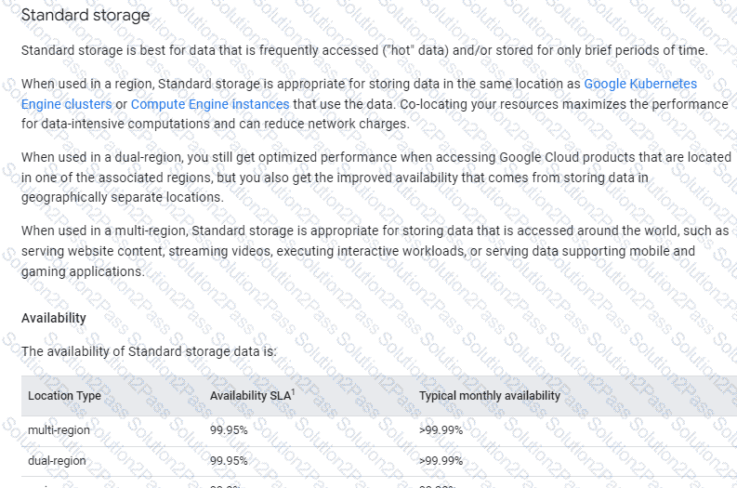Open the Compute Engine instances link
Viewport: 737px width, 488px height.
pos(210,104)
